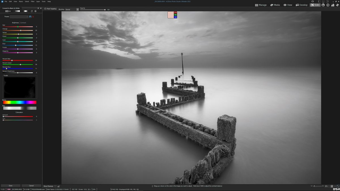Image resolution: width=340 pixels, height=191 pixels.
Task: Open the Filter menu
Action: coord(32,1)
